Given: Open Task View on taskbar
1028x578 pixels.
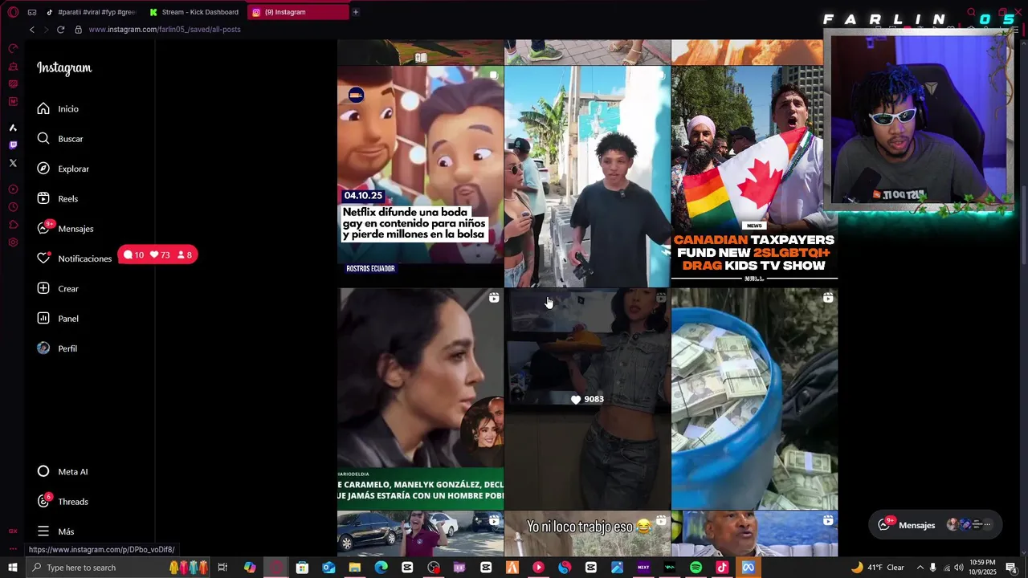Looking at the screenshot, I should [222, 568].
